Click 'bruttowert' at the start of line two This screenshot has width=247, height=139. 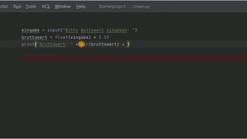pyautogui.click(x=34, y=37)
